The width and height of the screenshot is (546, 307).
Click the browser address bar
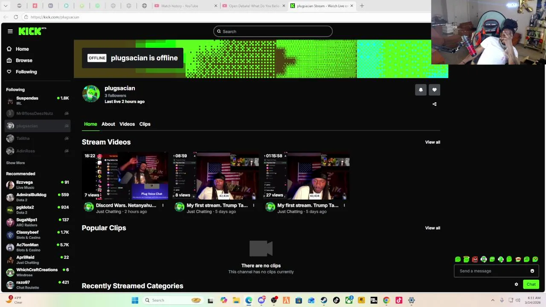(x=226, y=17)
